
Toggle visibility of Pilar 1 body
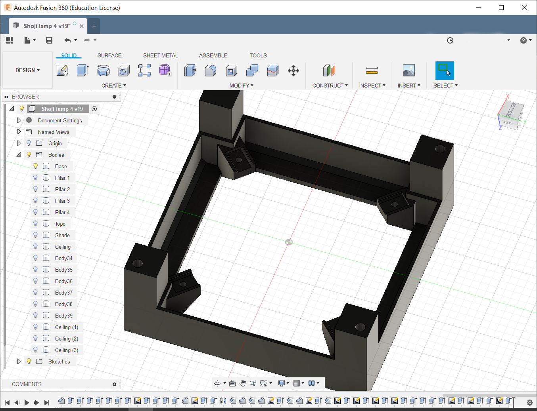pos(36,178)
